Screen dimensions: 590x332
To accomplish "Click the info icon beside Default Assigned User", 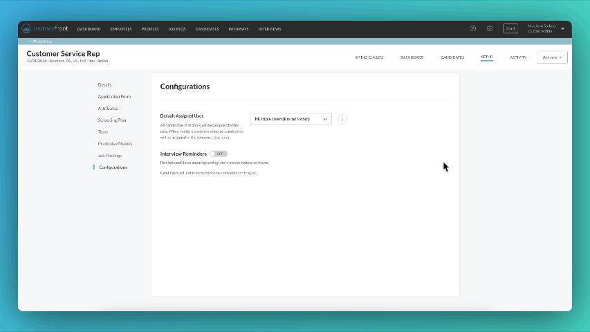I will (x=342, y=119).
